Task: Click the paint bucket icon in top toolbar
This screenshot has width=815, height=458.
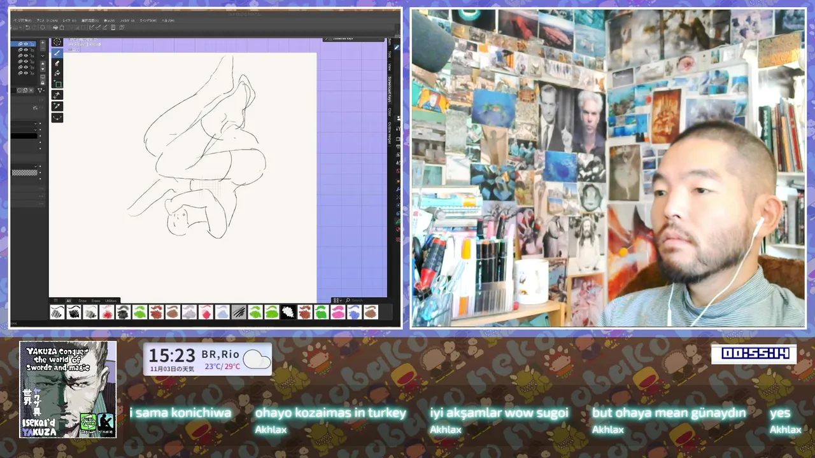Action: coord(55,27)
